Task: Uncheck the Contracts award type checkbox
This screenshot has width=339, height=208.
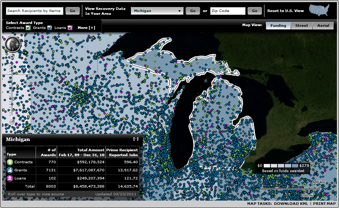Action: pyautogui.click(x=28, y=28)
